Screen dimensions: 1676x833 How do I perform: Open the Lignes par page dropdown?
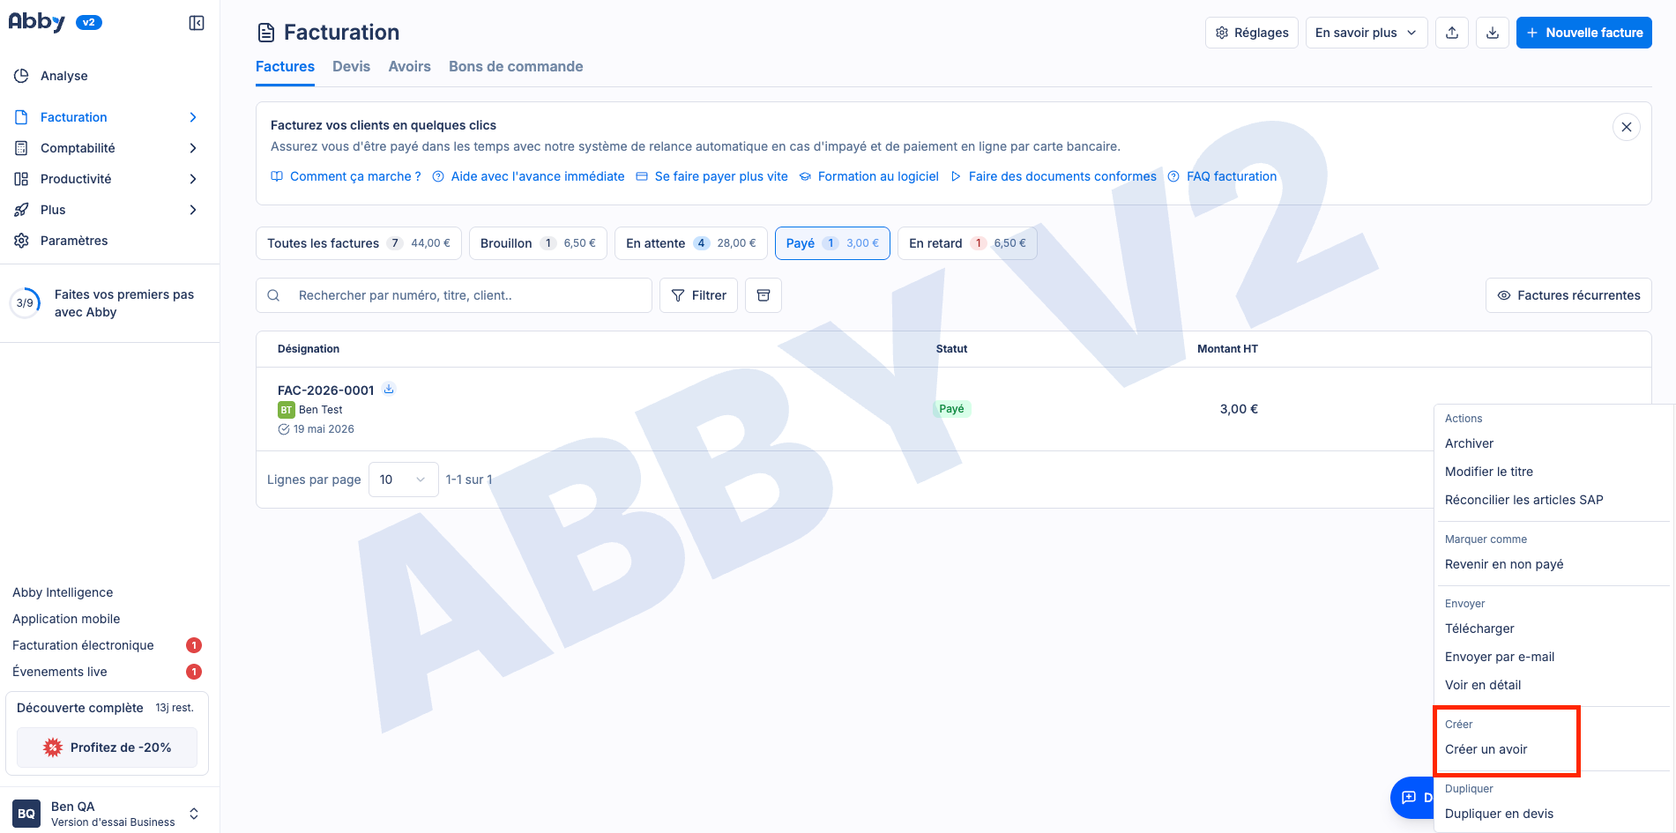tap(403, 480)
